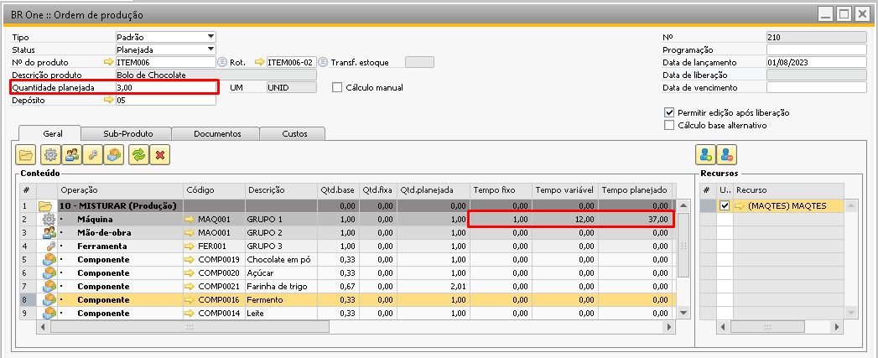Image resolution: width=878 pixels, height=358 pixels.
Task: Open the Status dropdown
Action: pos(210,49)
